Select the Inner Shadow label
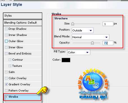Viewport: 128px width, 103px height. pyautogui.click(x=18, y=35)
